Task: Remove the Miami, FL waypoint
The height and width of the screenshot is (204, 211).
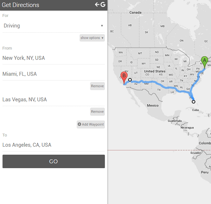Action: pos(97,86)
